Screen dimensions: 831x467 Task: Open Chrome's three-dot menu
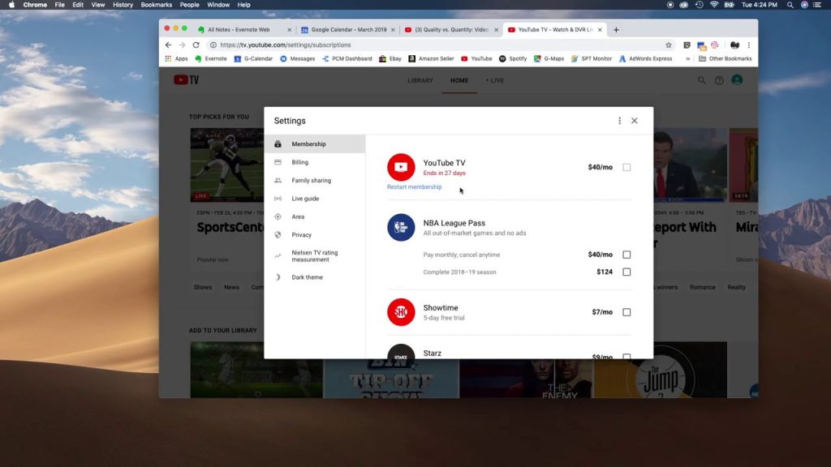(x=749, y=45)
